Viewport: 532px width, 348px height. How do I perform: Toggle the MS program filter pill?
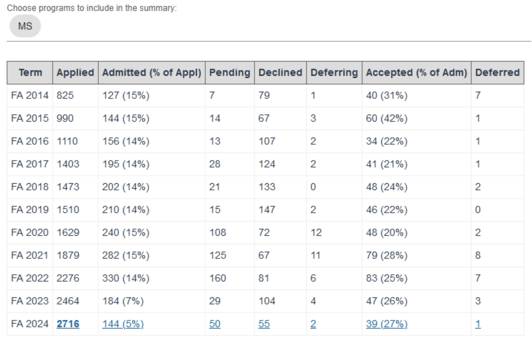pyautogui.click(x=25, y=26)
